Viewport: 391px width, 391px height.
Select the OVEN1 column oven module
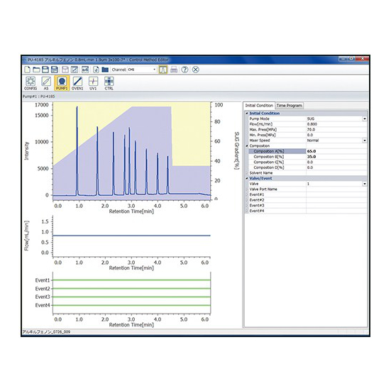77,83
